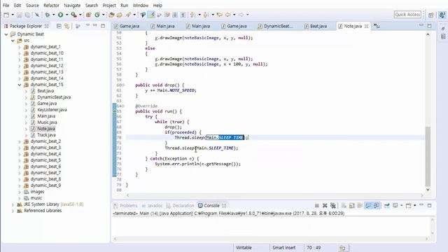Click the Next Annotation arrow icon
448x252 pixels.
(193, 15)
